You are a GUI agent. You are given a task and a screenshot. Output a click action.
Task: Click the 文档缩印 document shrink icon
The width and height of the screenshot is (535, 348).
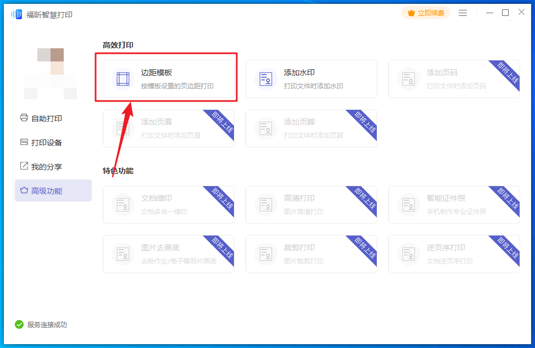point(122,205)
